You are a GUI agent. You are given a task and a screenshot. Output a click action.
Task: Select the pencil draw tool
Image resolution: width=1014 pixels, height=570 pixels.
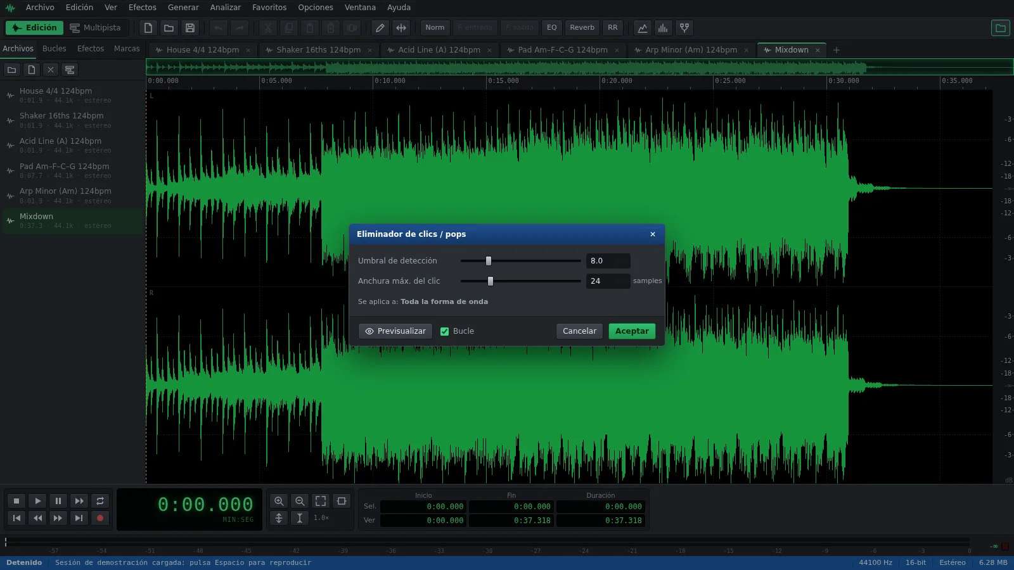pyautogui.click(x=380, y=28)
